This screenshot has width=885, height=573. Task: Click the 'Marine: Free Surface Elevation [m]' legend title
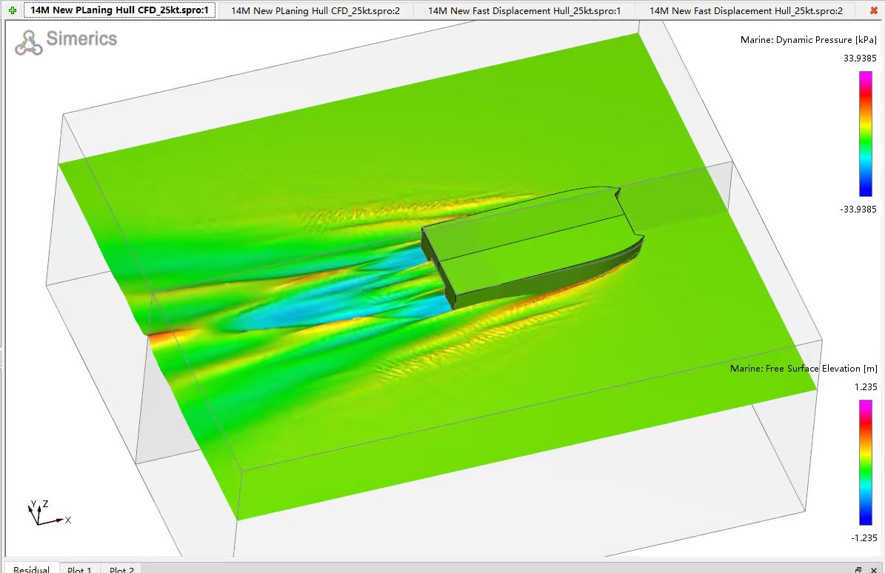804,368
